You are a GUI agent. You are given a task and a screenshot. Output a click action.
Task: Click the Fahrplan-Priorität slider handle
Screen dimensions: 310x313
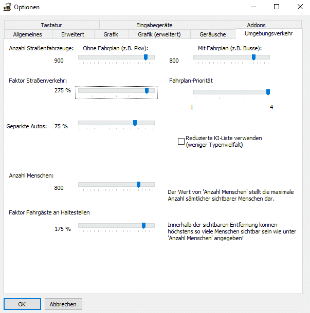coord(268,92)
